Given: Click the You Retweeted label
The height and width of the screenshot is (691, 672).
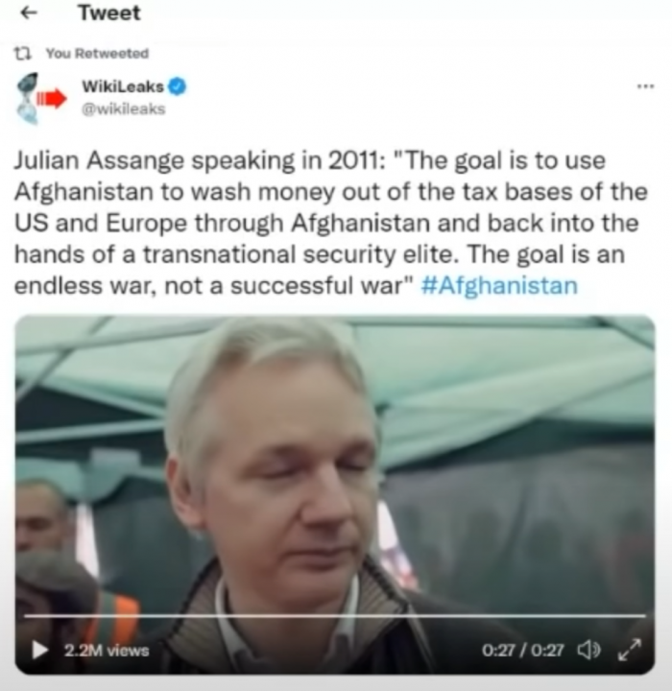Looking at the screenshot, I should click(x=98, y=54).
